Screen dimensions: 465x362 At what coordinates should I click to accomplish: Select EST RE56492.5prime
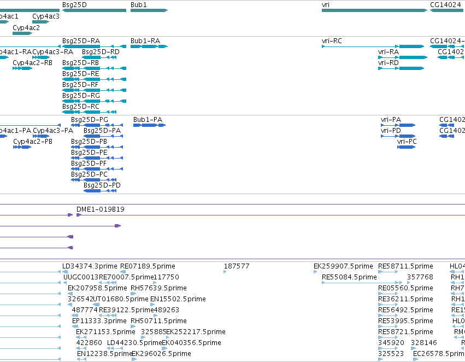[x=388, y=316]
